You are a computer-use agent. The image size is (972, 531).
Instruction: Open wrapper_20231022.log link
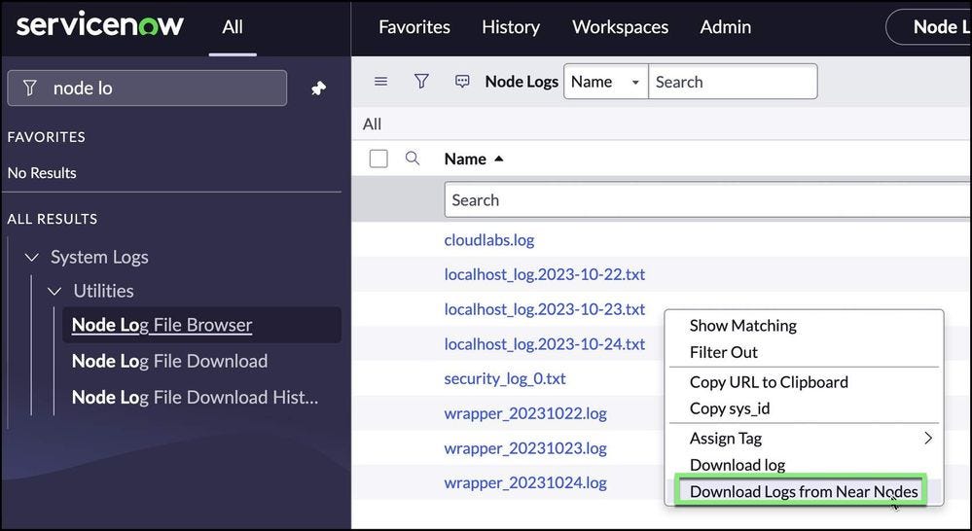tap(525, 413)
